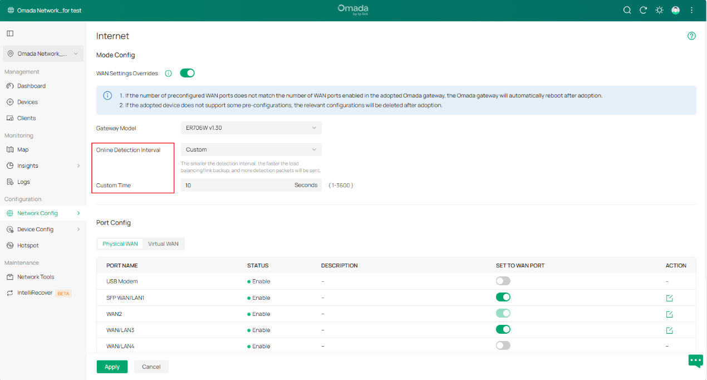Click the Hotspot sidebar icon
The width and height of the screenshot is (707, 380).
(x=10, y=245)
